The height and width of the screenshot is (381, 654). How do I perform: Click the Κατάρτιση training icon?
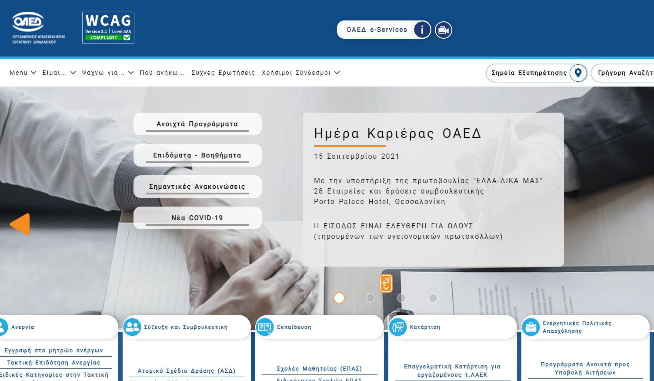pyautogui.click(x=397, y=327)
